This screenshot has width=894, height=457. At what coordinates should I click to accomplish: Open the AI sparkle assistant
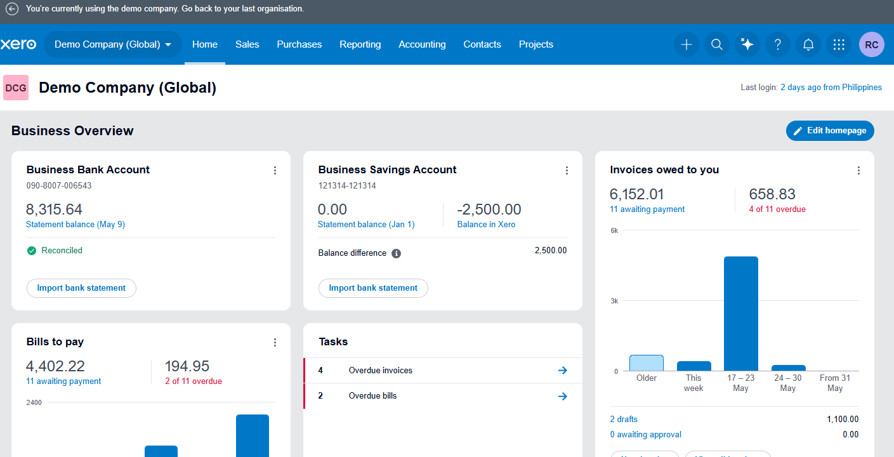(x=747, y=44)
